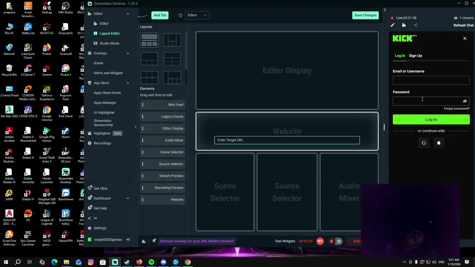
Task: Click the Enter Target URL field
Action: [287, 140]
